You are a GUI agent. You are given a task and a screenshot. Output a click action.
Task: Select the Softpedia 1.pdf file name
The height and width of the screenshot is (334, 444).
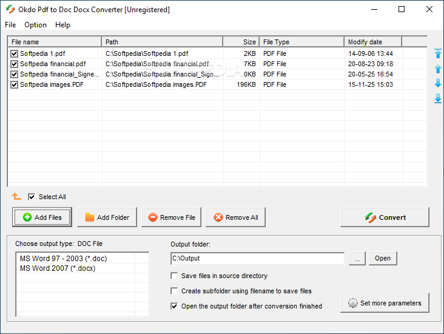tap(42, 53)
